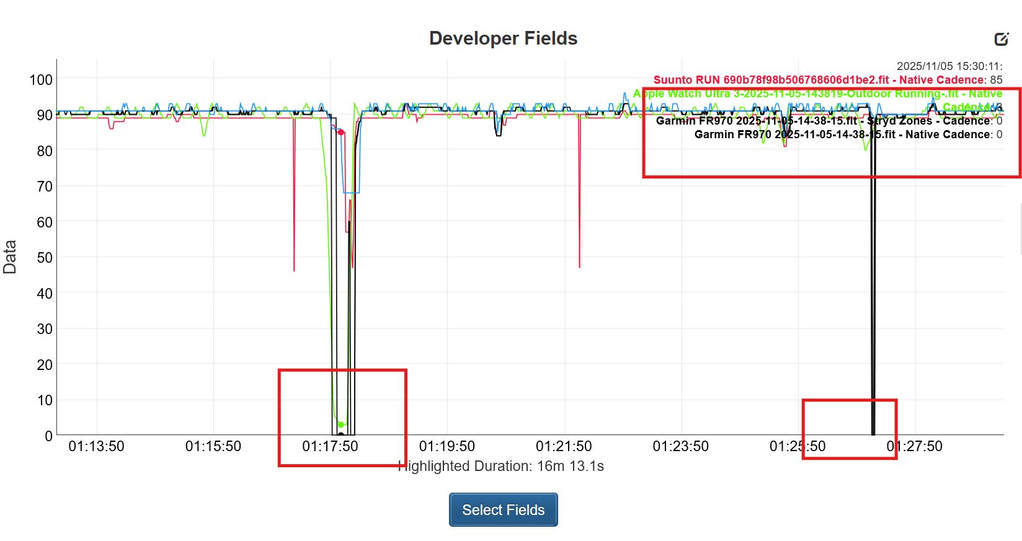Select the Garmin FR970 Native Cadence legend entry
This screenshot has height=541, width=1022.
[842, 134]
